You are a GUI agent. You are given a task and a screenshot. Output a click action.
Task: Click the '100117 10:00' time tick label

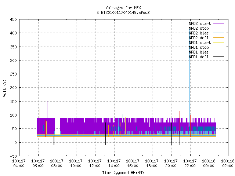[x=76, y=163]
